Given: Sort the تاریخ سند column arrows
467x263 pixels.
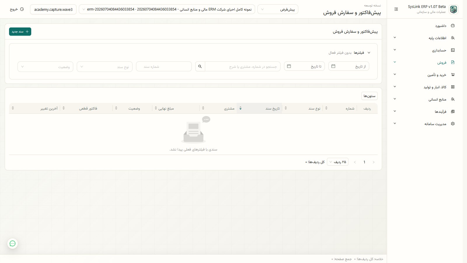Looking at the screenshot, I should pos(241,108).
